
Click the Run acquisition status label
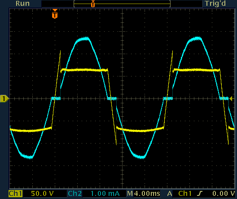pyautogui.click(x=23, y=4)
